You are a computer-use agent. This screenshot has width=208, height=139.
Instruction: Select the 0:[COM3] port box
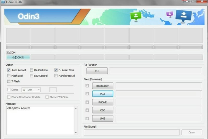(18, 57)
